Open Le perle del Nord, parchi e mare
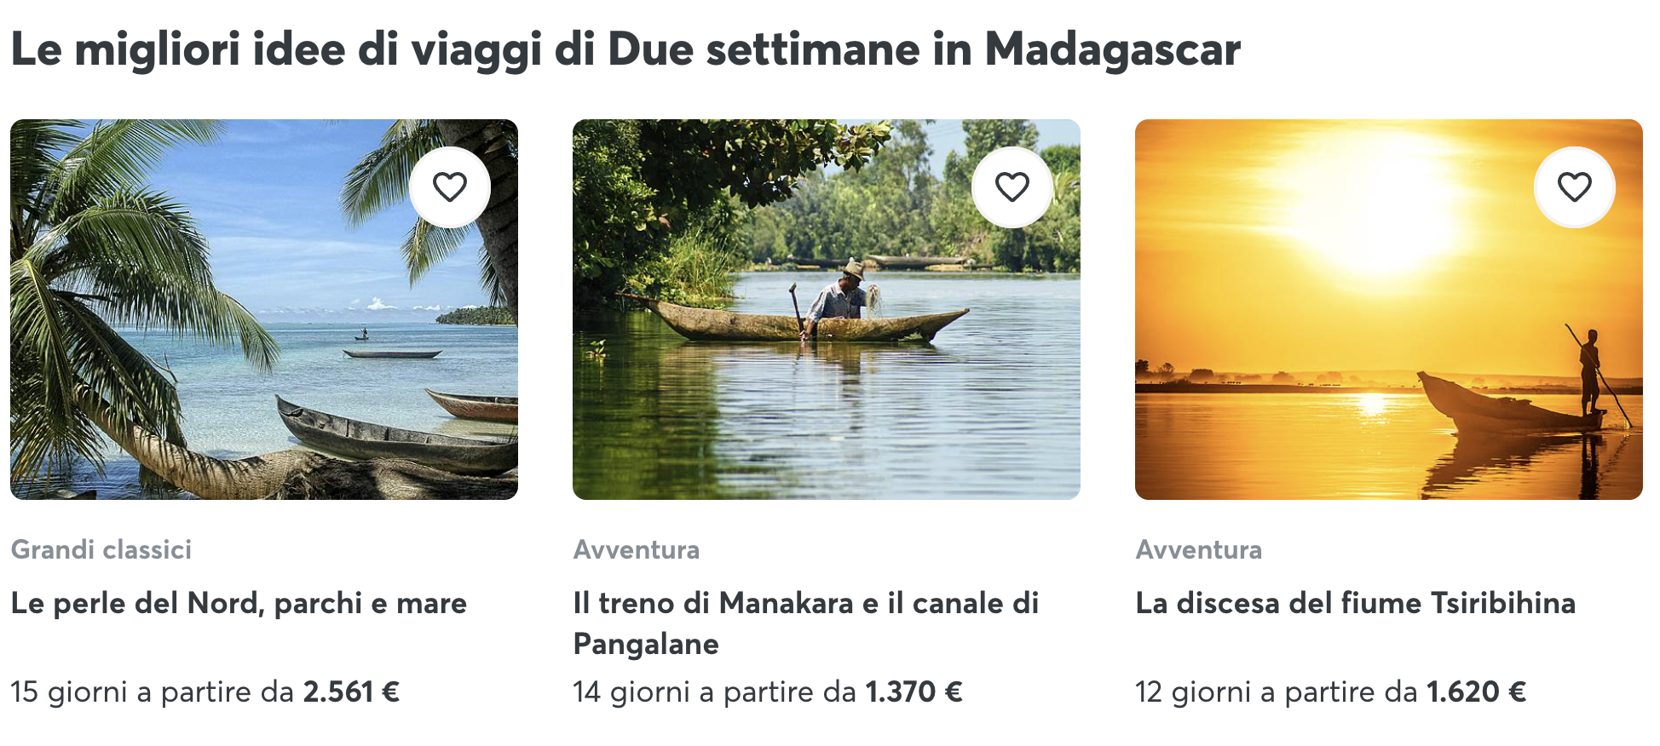 pyautogui.click(x=239, y=603)
